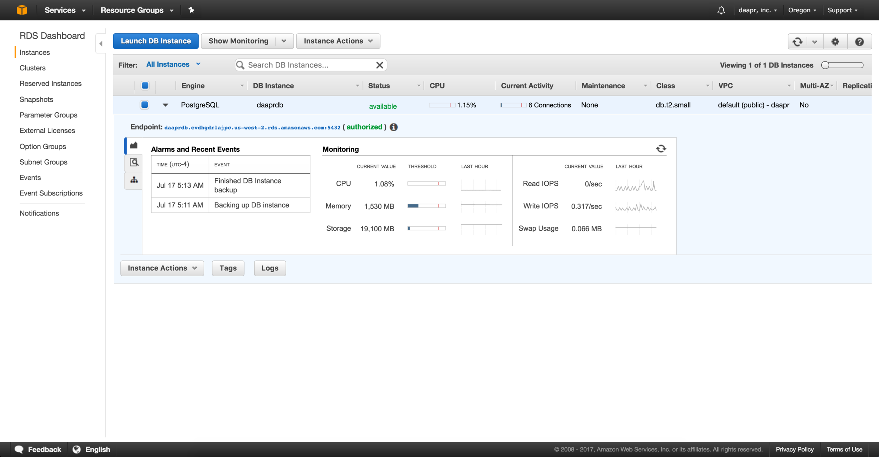
Task: Click the Logs button
Action: coord(270,268)
